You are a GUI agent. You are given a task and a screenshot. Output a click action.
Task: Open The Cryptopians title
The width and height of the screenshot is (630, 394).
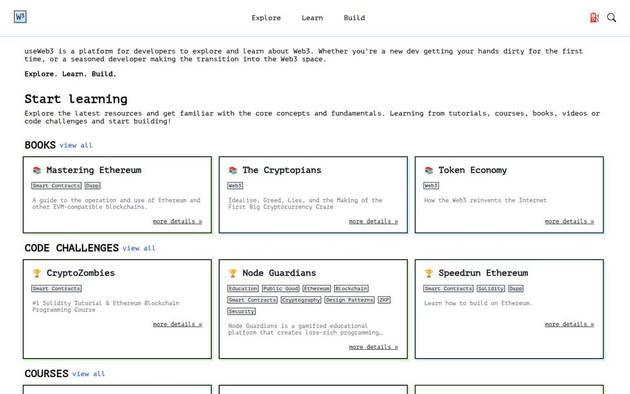tap(282, 170)
